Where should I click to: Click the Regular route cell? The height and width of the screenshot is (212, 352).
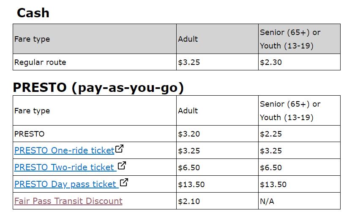pyautogui.click(x=40, y=62)
